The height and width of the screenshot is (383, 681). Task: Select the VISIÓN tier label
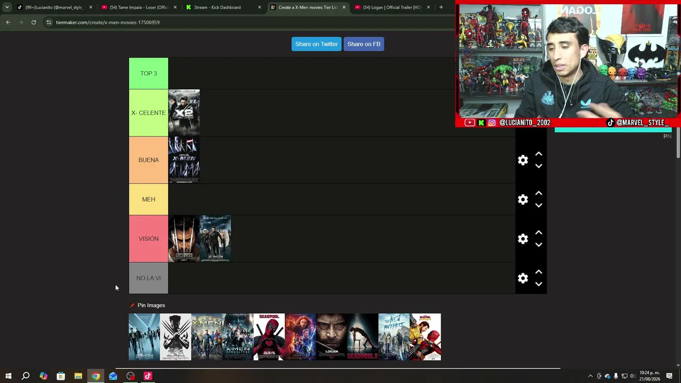(148, 239)
